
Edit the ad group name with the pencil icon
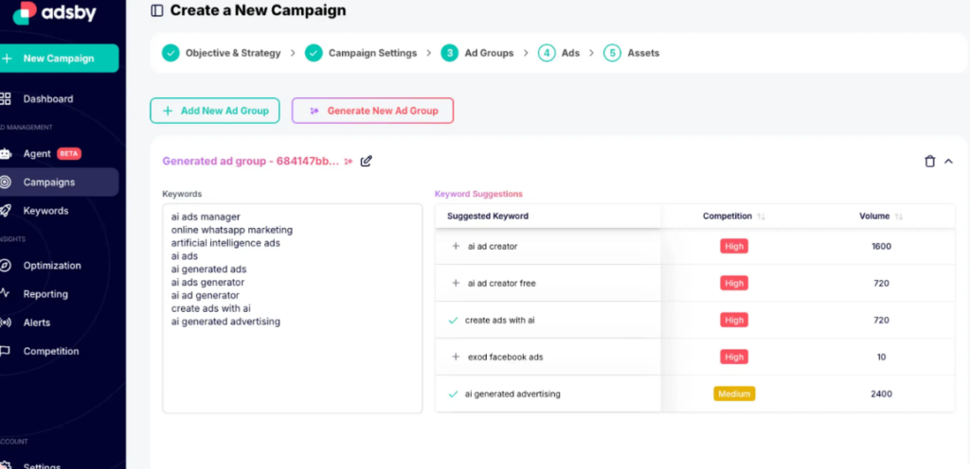click(367, 161)
